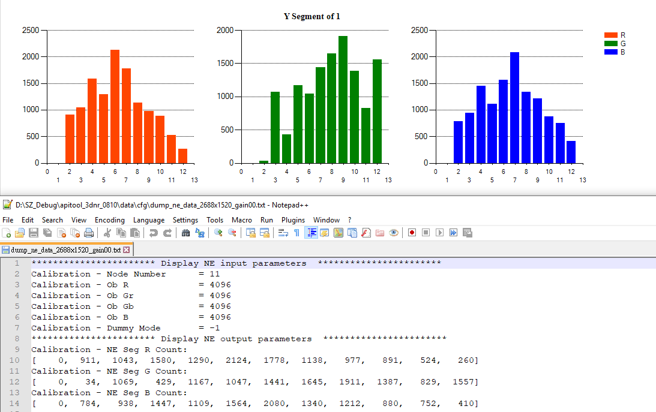Open the Plugins menu
Screen dimensions: 656x412
[x=293, y=219]
